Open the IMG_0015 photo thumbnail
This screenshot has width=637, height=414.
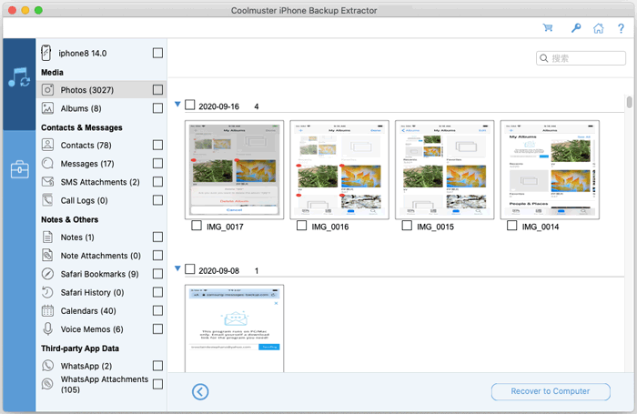[444, 170]
